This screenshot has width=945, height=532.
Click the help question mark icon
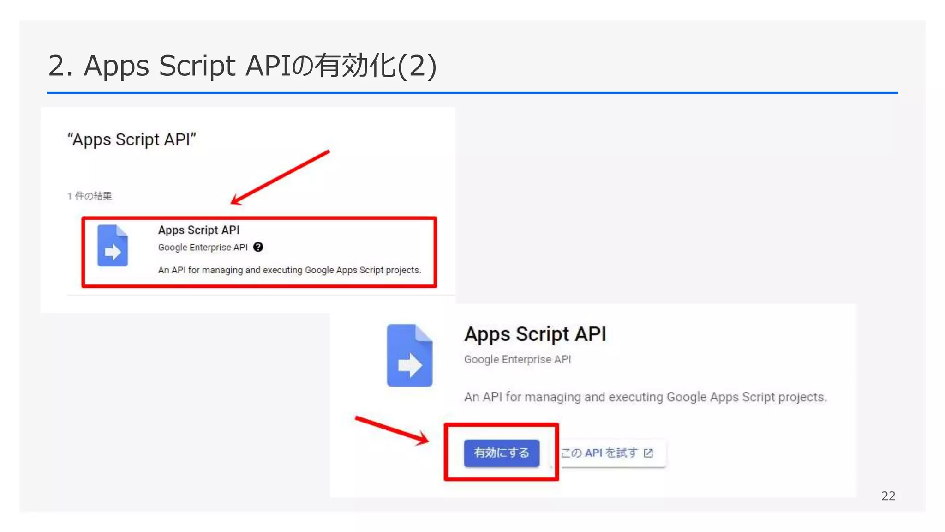pyautogui.click(x=258, y=247)
